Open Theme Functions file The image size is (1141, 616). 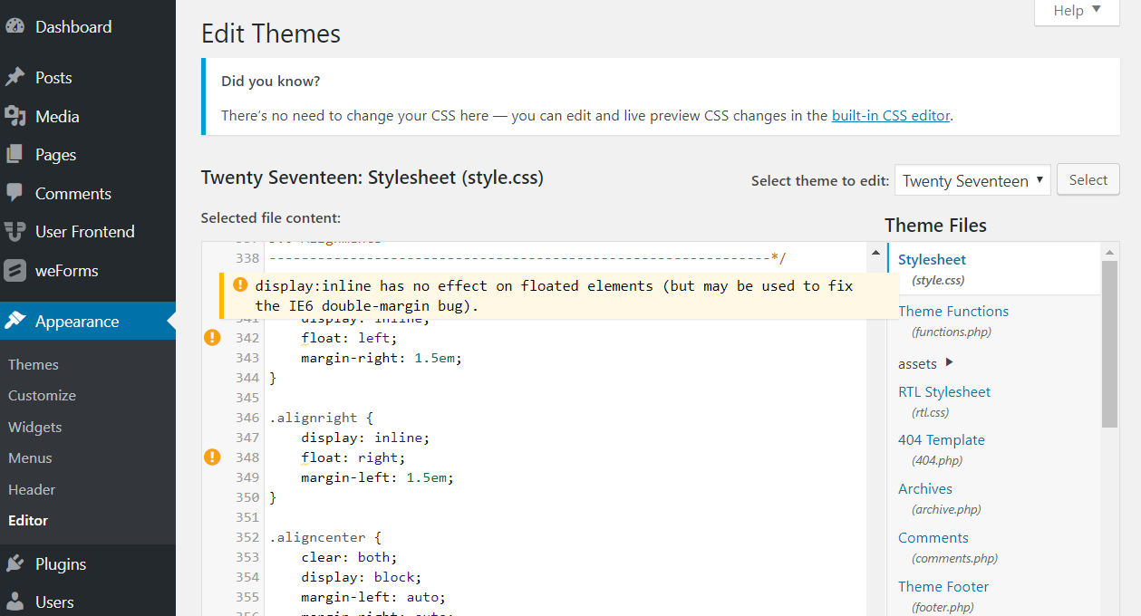tap(953, 312)
